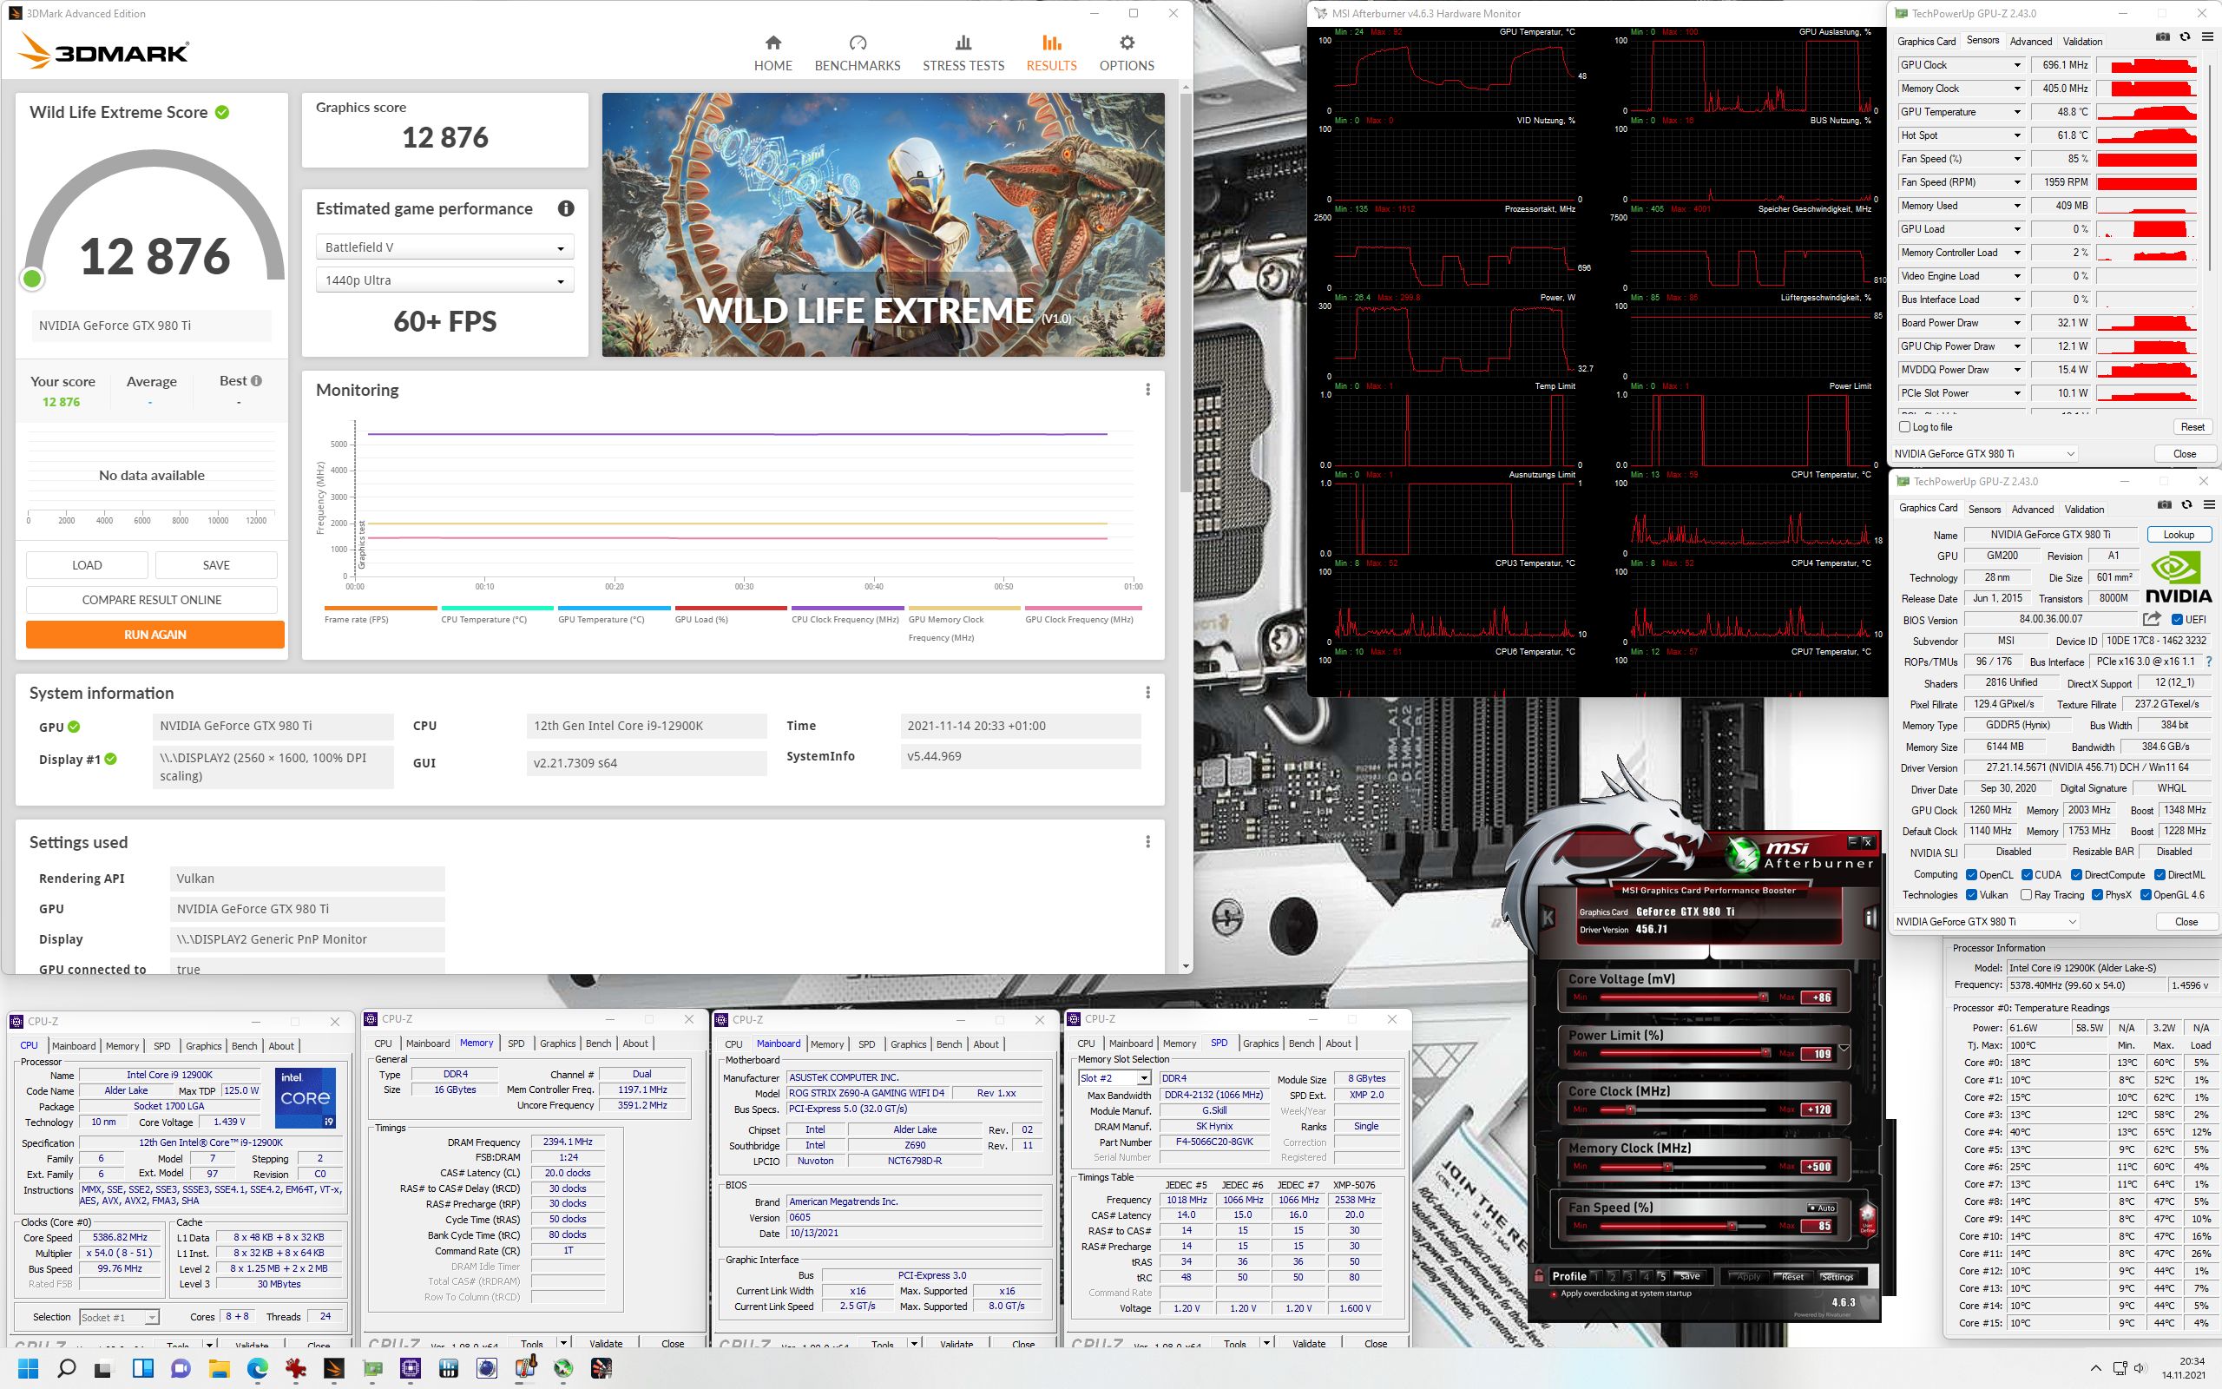Click the Reset button in GPU-Z Sensors
This screenshot has height=1389, width=2222.
click(2192, 427)
